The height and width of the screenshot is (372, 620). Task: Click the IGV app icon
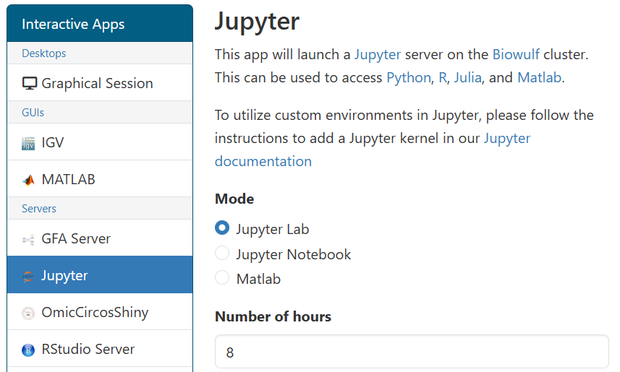tap(28, 143)
